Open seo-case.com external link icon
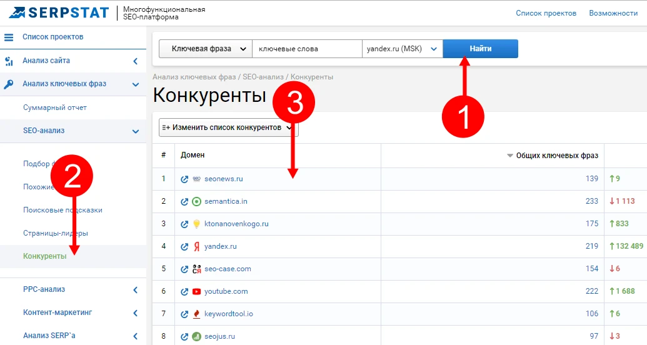Viewport: 647px width, 345px height. tap(184, 269)
